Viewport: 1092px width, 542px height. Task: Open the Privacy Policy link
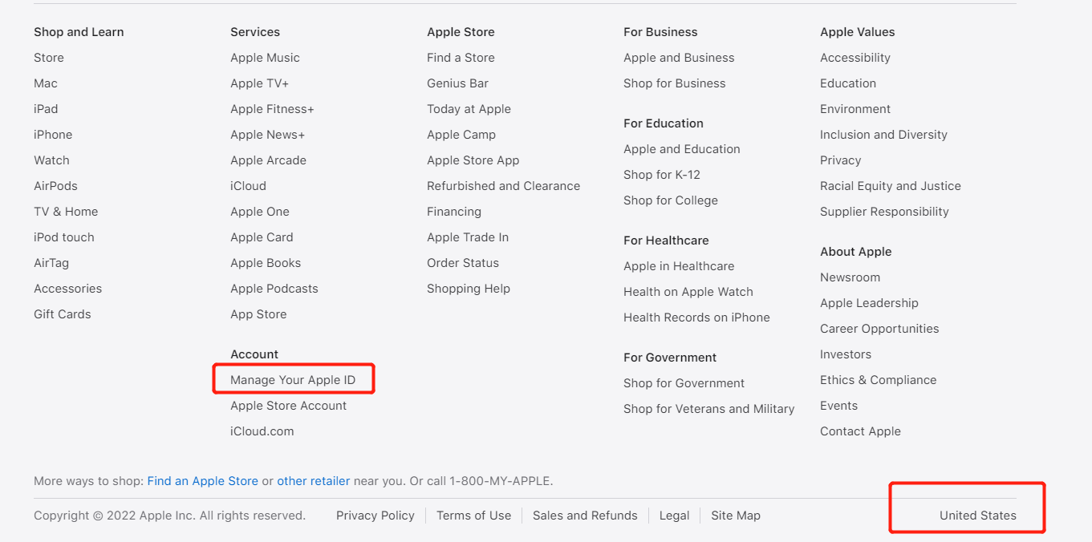[x=375, y=516]
